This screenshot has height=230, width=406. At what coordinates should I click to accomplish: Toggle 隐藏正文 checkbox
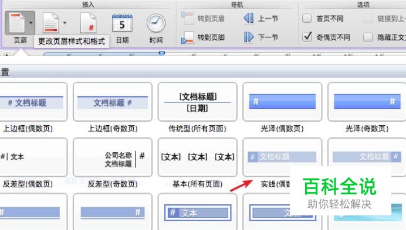pyautogui.click(x=368, y=37)
